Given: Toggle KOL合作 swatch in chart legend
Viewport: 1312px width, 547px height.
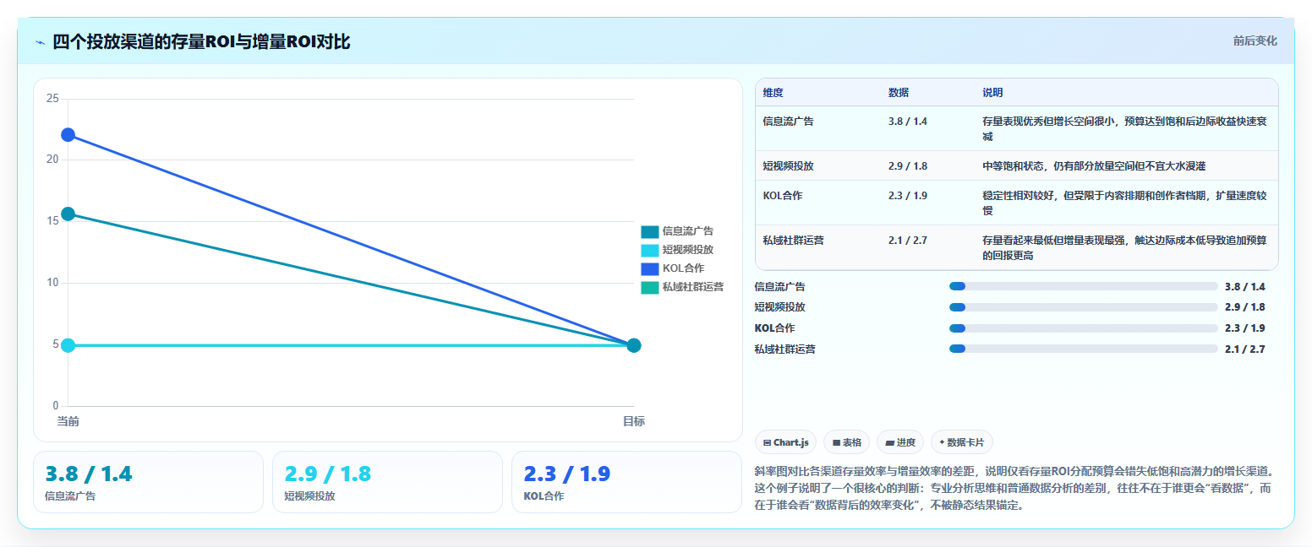Looking at the screenshot, I should [649, 268].
